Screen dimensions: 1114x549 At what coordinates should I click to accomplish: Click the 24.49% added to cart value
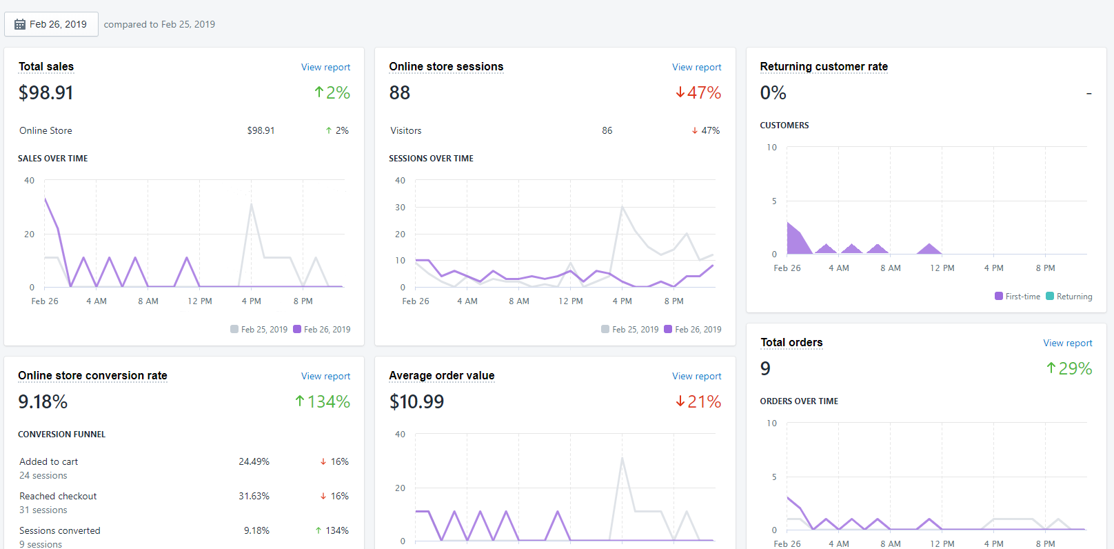click(x=254, y=462)
